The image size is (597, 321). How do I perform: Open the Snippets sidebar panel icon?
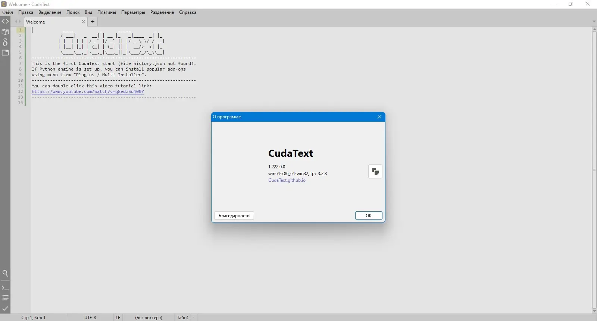tap(5, 42)
